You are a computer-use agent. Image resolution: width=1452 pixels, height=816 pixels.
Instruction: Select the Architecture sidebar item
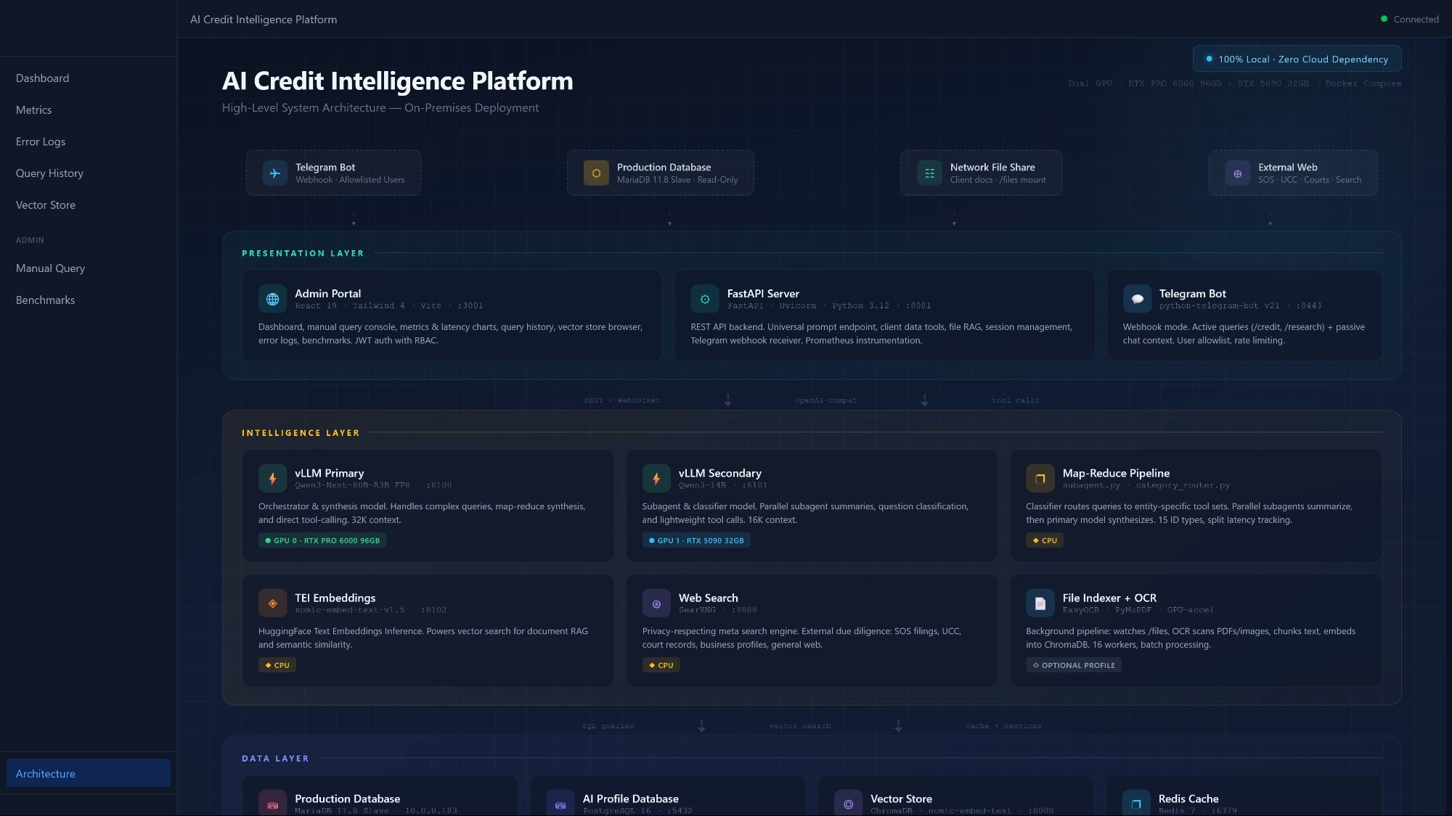[x=89, y=773]
